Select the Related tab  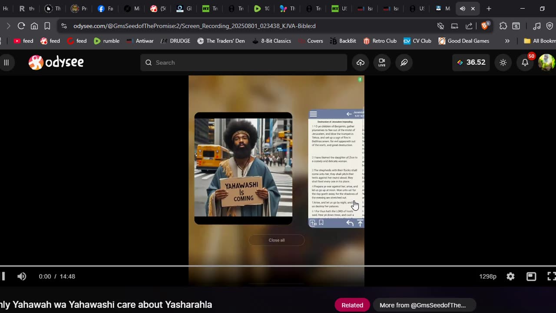pyautogui.click(x=352, y=305)
